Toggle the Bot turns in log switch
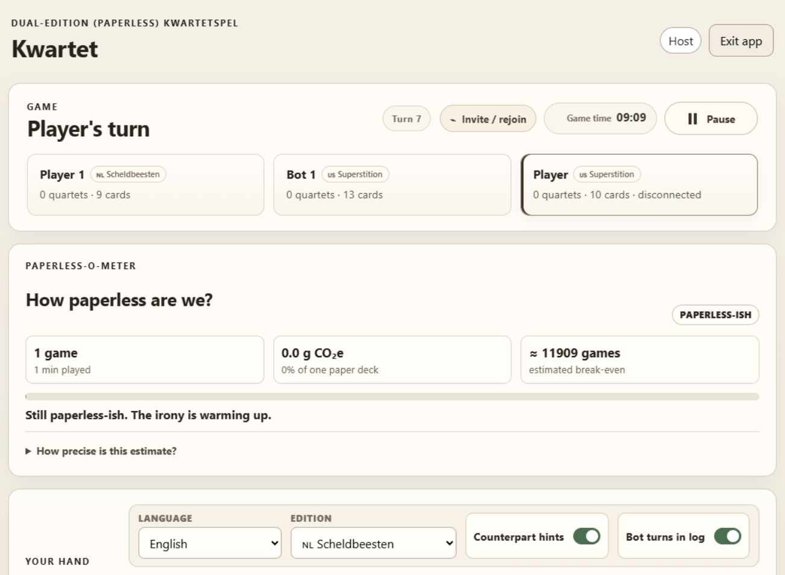 pyautogui.click(x=728, y=536)
